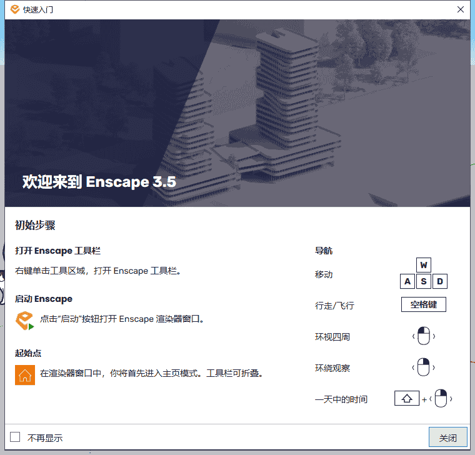Click the S key icon

pos(424,281)
